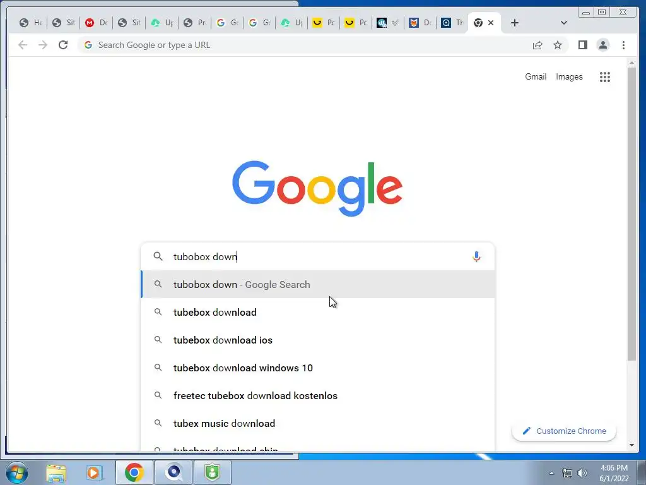Share this page icon in address bar
Screen dimensions: 646x485
(537, 45)
